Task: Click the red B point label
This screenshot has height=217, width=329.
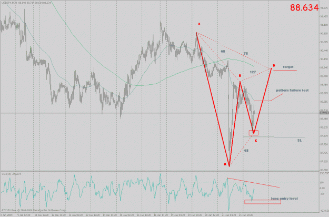Action: (240, 76)
